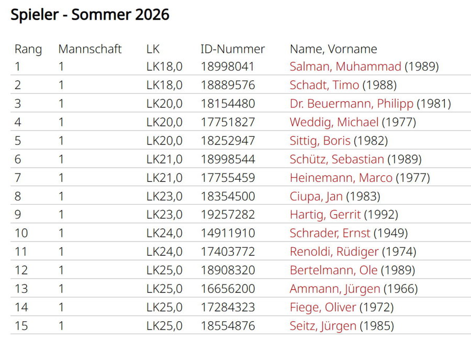Open Ciupa, Jan's player details
471x339 pixels.
pos(316,196)
